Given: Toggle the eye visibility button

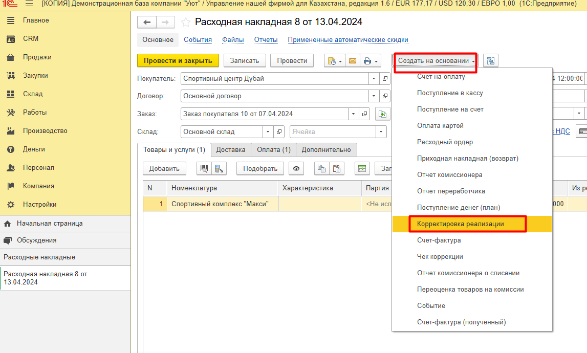Looking at the screenshot, I should point(296,168).
